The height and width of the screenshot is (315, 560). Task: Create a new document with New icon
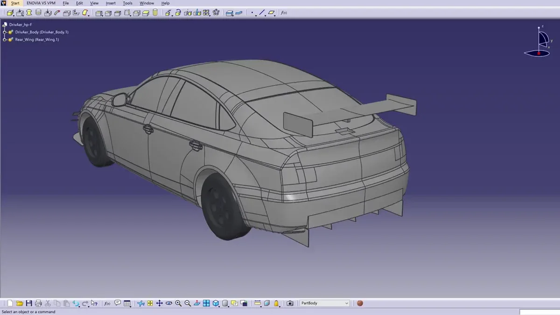tap(10, 303)
